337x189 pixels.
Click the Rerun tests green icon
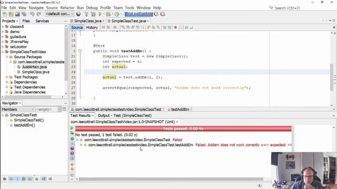pos(72,128)
